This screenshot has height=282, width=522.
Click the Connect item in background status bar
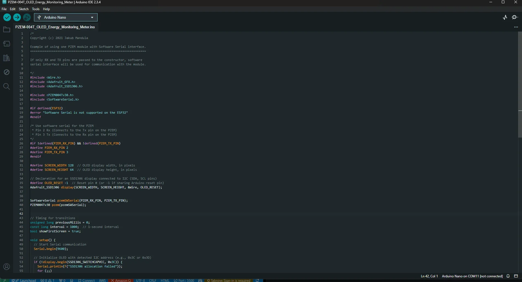coord(86,280)
